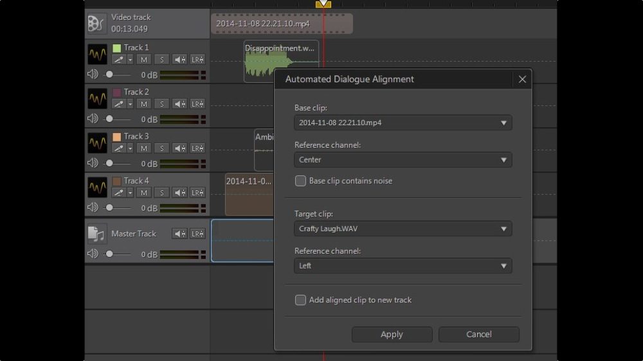643x361 pixels.
Task: Solo Track 1 with S button
Action: [161, 60]
